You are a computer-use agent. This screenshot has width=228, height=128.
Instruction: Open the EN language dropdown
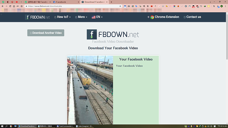[97, 17]
